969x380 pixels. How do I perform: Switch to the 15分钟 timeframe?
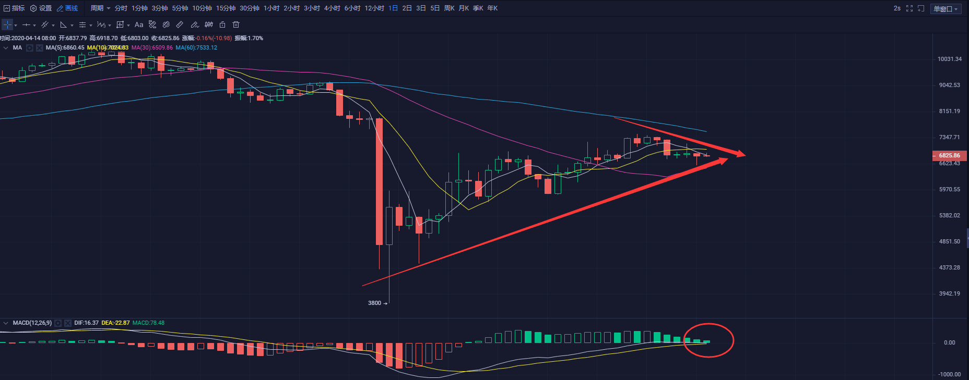click(x=226, y=8)
